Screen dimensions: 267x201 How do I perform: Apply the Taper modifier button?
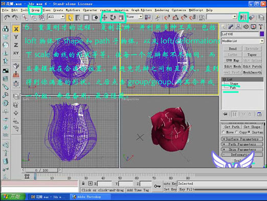252,54
